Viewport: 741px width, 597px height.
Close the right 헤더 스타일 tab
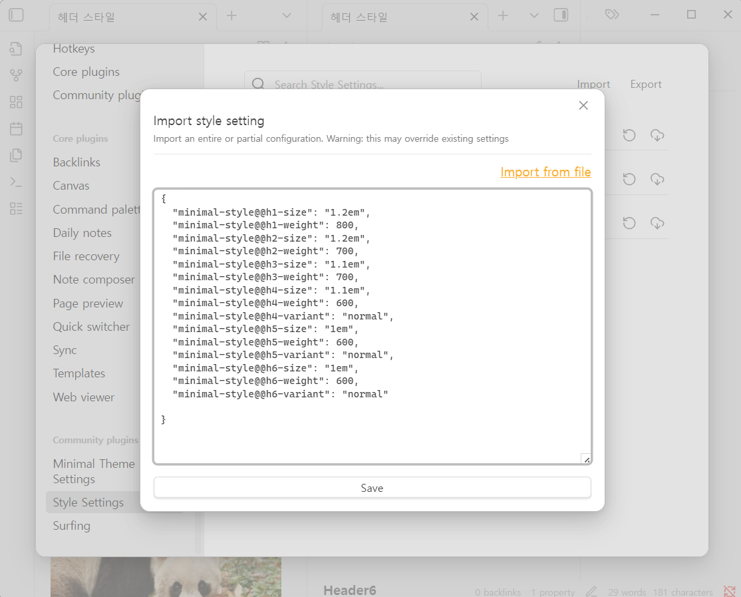[474, 17]
